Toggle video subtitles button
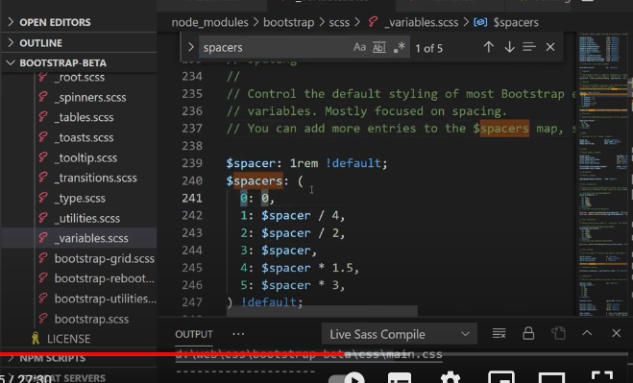This screenshot has height=383, width=633. tap(400, 378)
